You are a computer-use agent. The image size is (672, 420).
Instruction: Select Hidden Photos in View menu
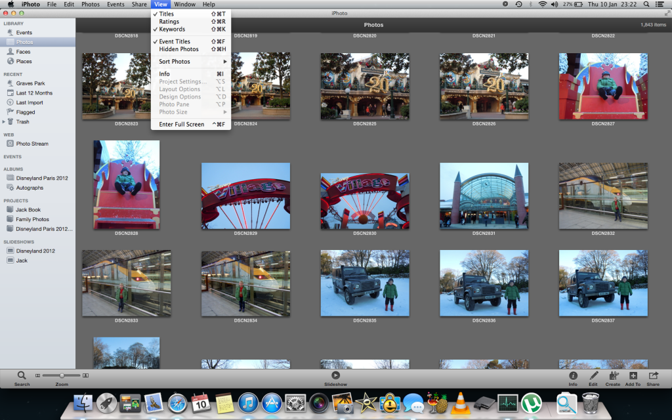pos(178,49)
